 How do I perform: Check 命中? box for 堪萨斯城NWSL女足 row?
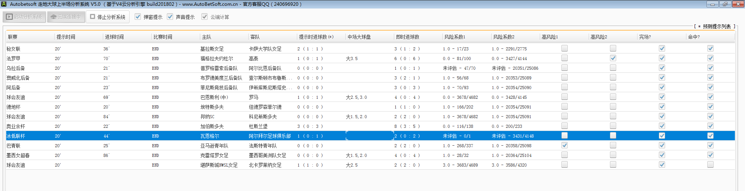point(710,165)
